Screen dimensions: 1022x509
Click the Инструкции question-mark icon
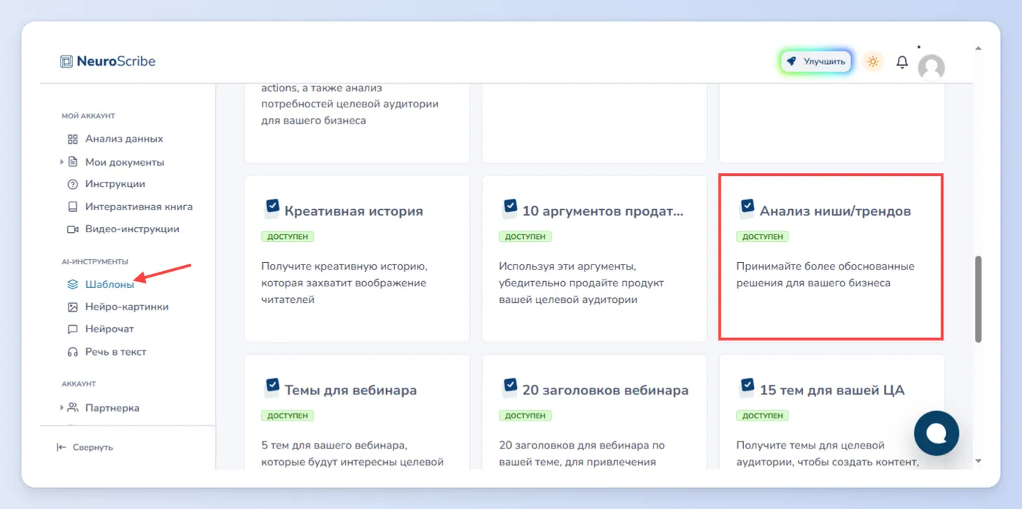(x=72, y=184)
